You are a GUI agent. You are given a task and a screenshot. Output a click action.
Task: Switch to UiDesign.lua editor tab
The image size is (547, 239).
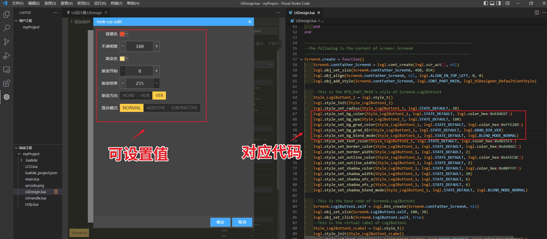pos(304,13)
